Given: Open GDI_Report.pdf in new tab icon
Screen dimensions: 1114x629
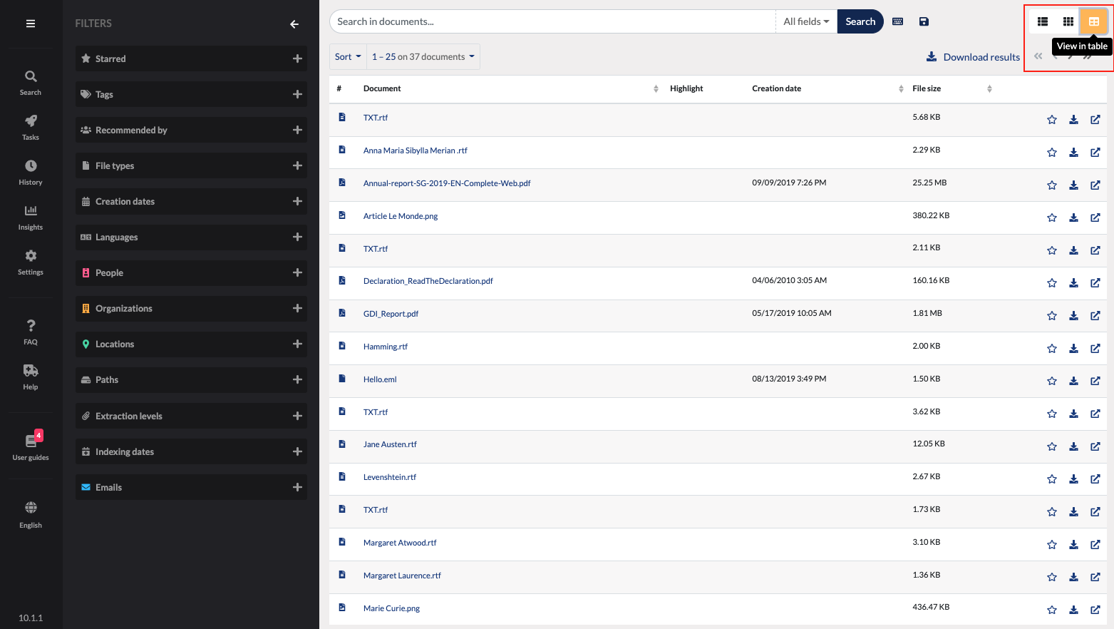Looking at the screenshot, I should pos(1095,316).
